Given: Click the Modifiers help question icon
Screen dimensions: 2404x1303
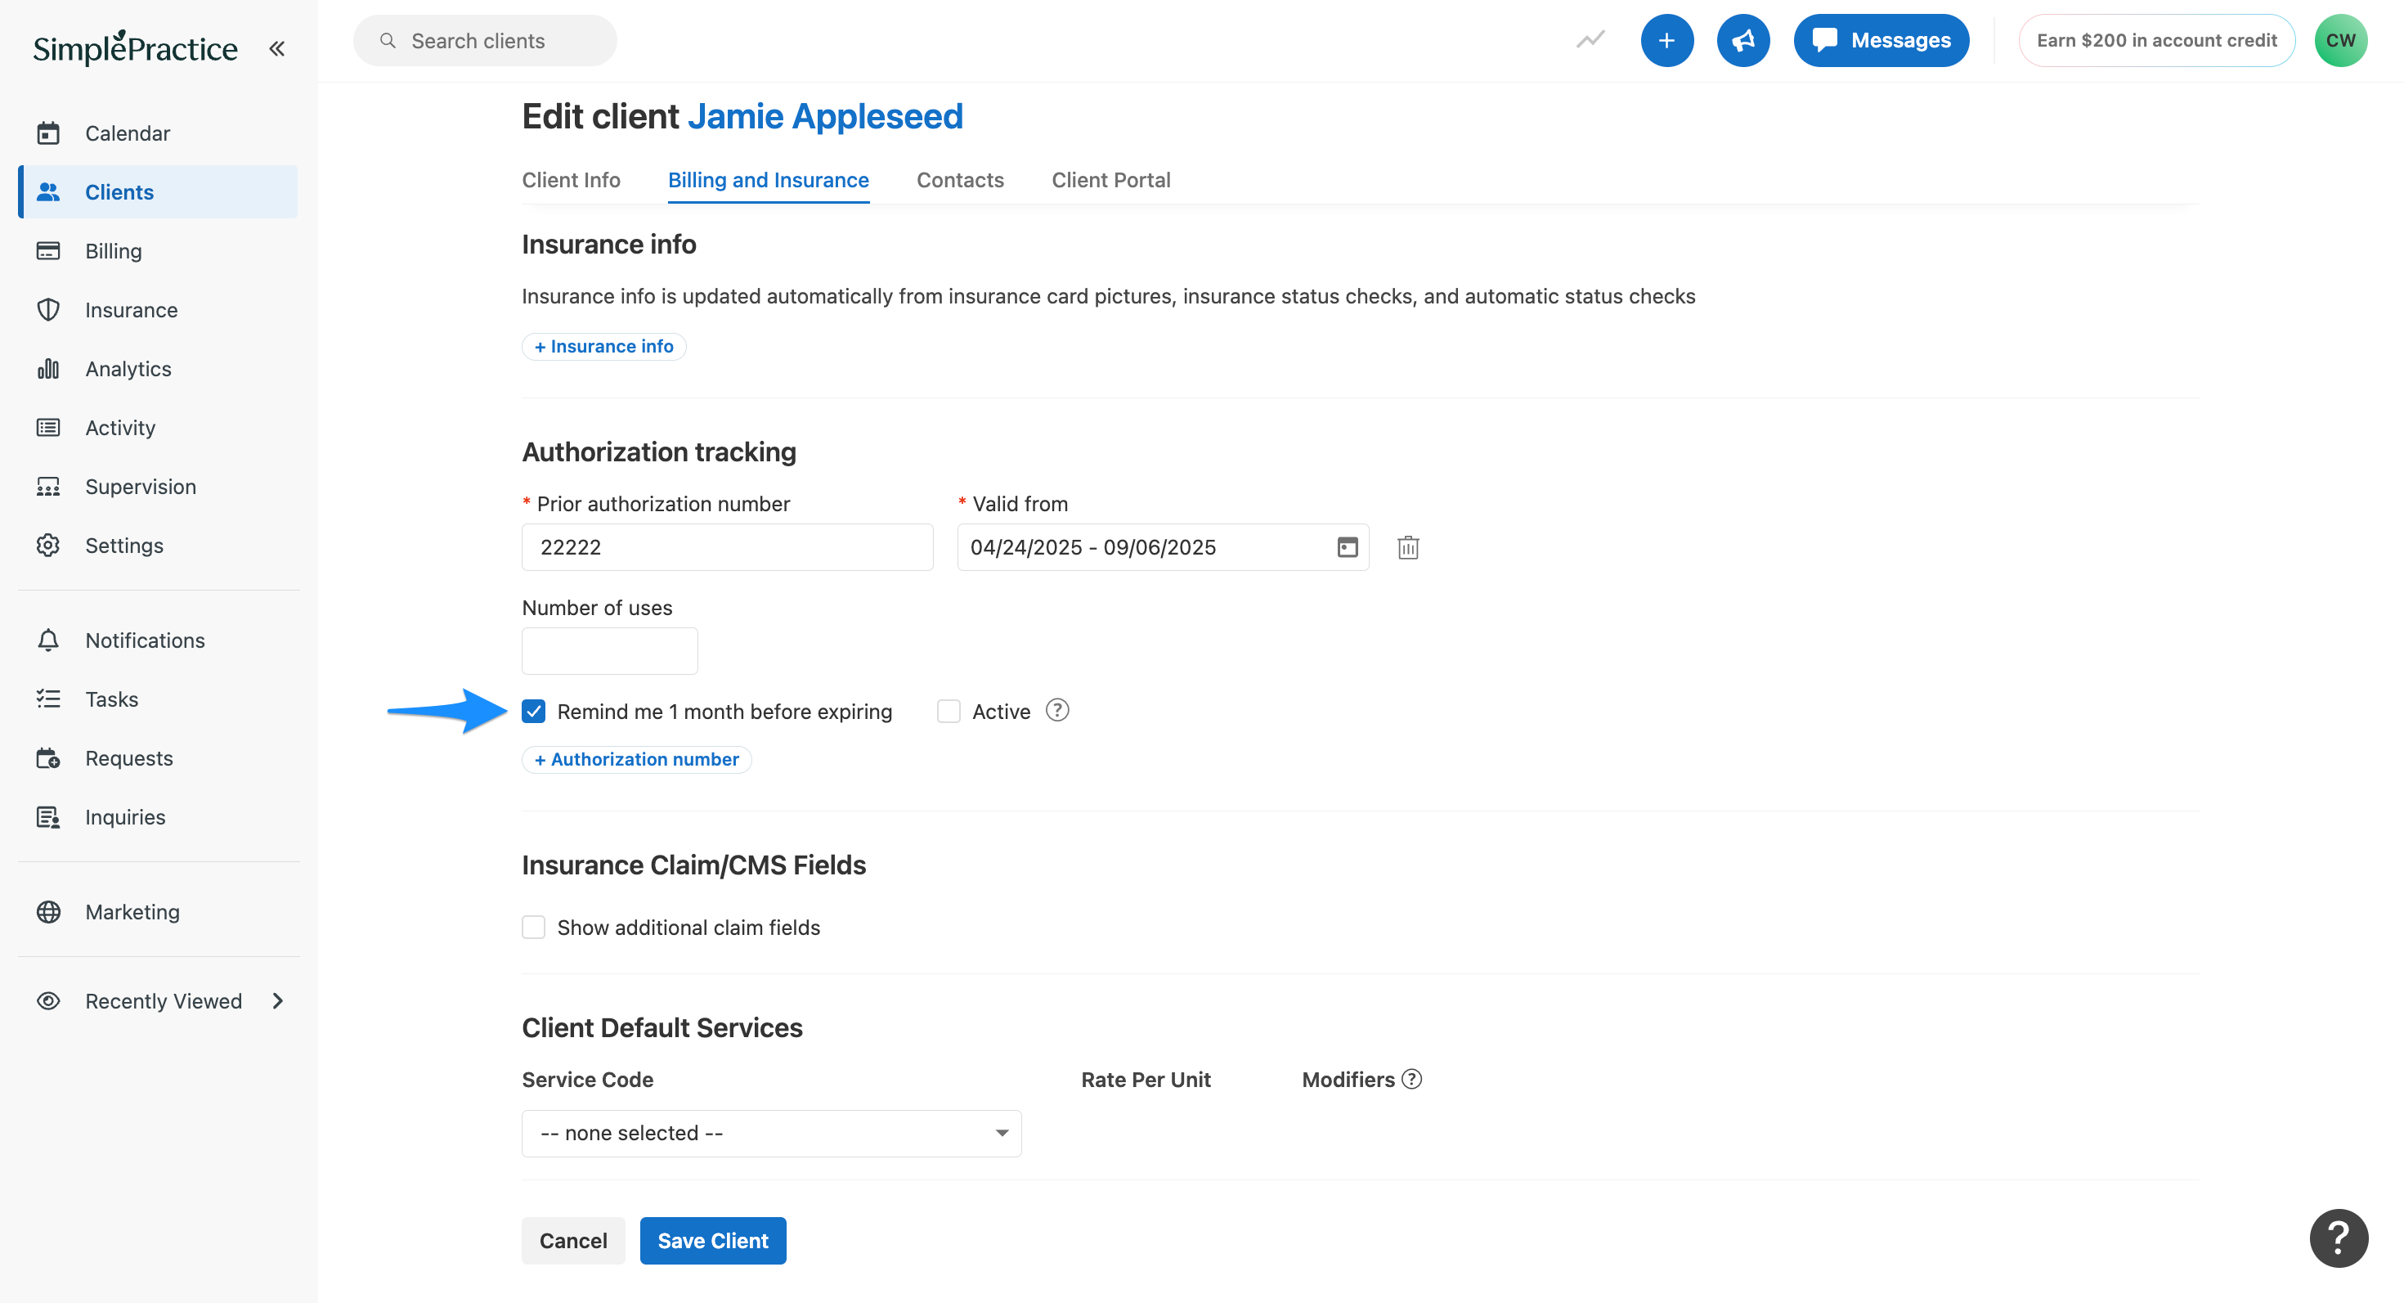Looking at the screenshot, I should 1412,1079.
